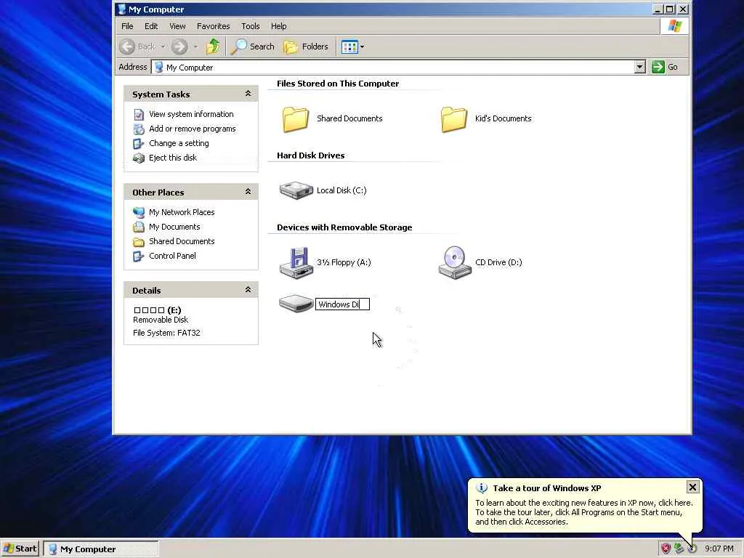The height and width of the screenshot is (558, 744).
Task: Click the Windows flag logo in the toolbar
Action: point(674,26)
